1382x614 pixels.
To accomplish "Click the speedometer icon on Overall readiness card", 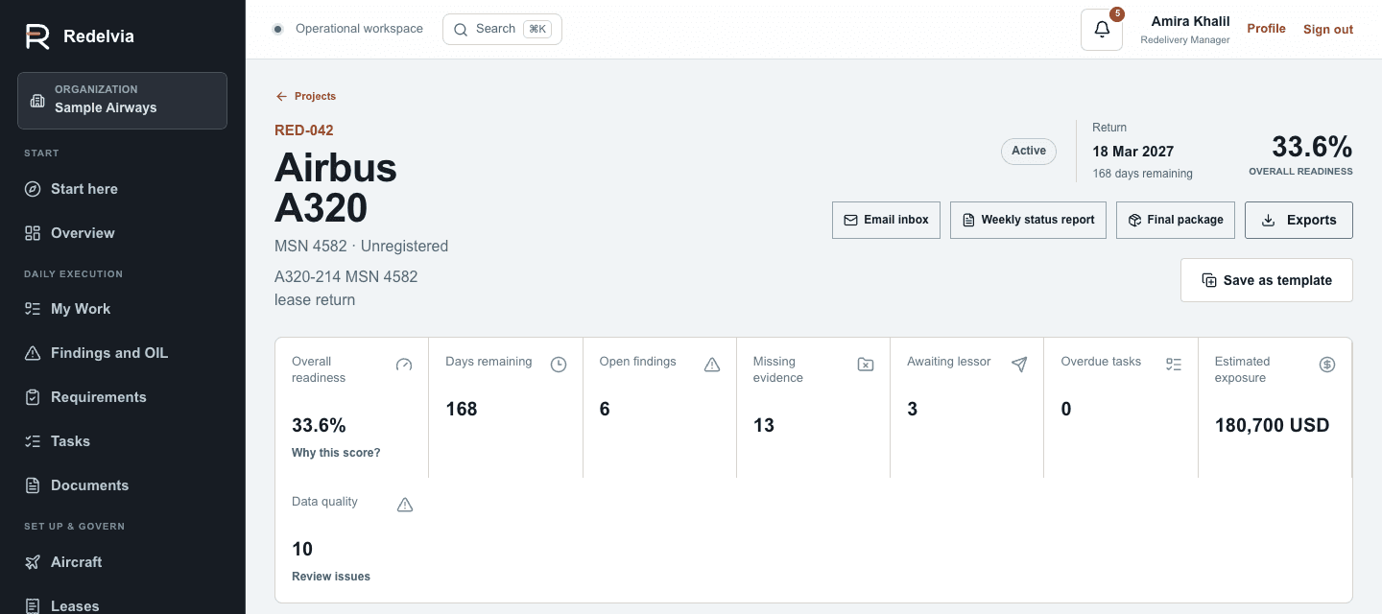I will 404,365.
